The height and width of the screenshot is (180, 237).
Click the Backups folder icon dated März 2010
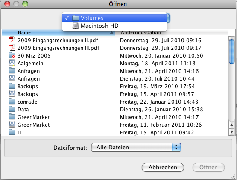pyautogui.click(x=12, y=86)
